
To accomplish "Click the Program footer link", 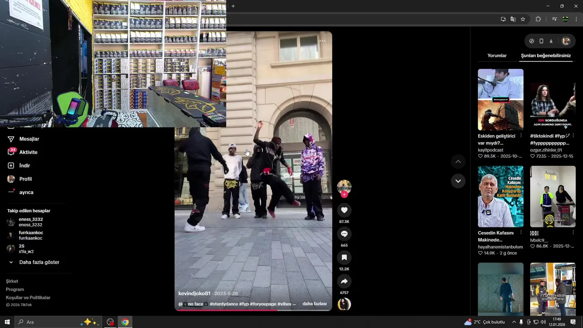I will 15,289.
